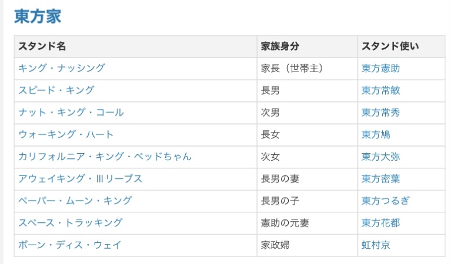Viewport: 451px width, 264px height.
Task: Click the 東方つるぎ link
Action: [x=385, y=201]
